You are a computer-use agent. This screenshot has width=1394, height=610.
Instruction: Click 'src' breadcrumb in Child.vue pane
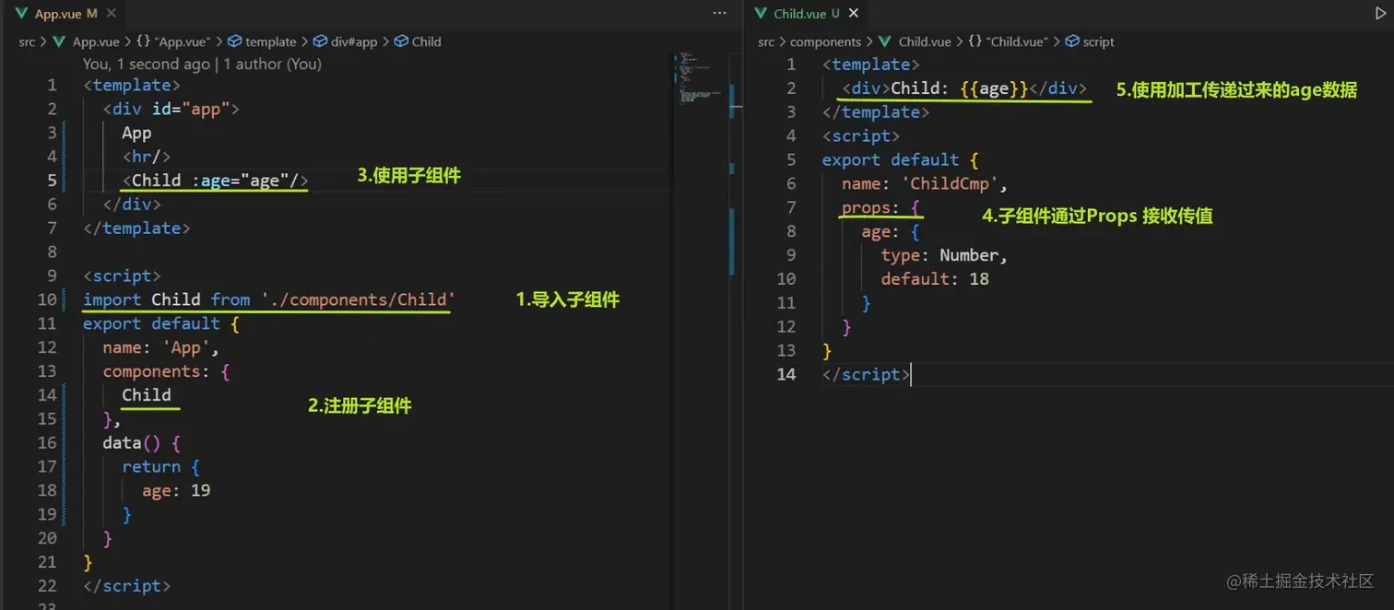[766, 41]
